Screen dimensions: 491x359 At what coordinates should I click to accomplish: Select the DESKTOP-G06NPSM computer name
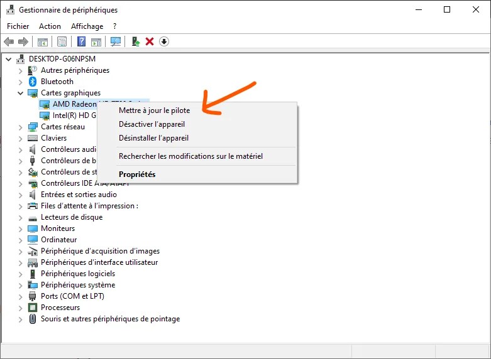pyautogui.click(x=62, y=59)
